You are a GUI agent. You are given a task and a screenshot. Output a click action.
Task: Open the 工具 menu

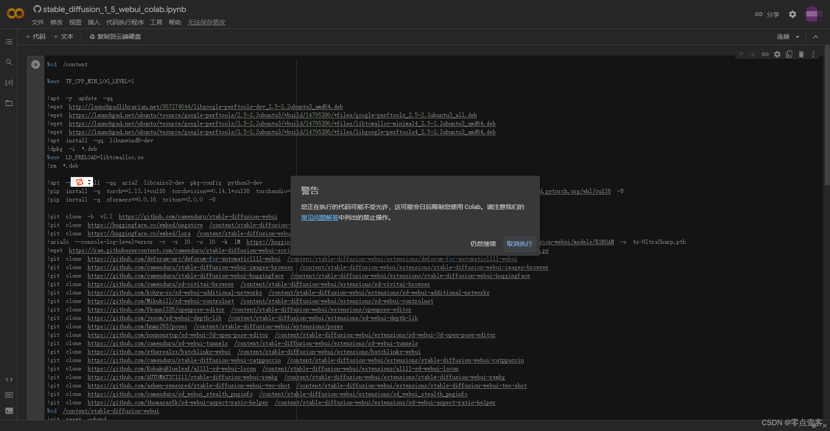coord(156,22)
